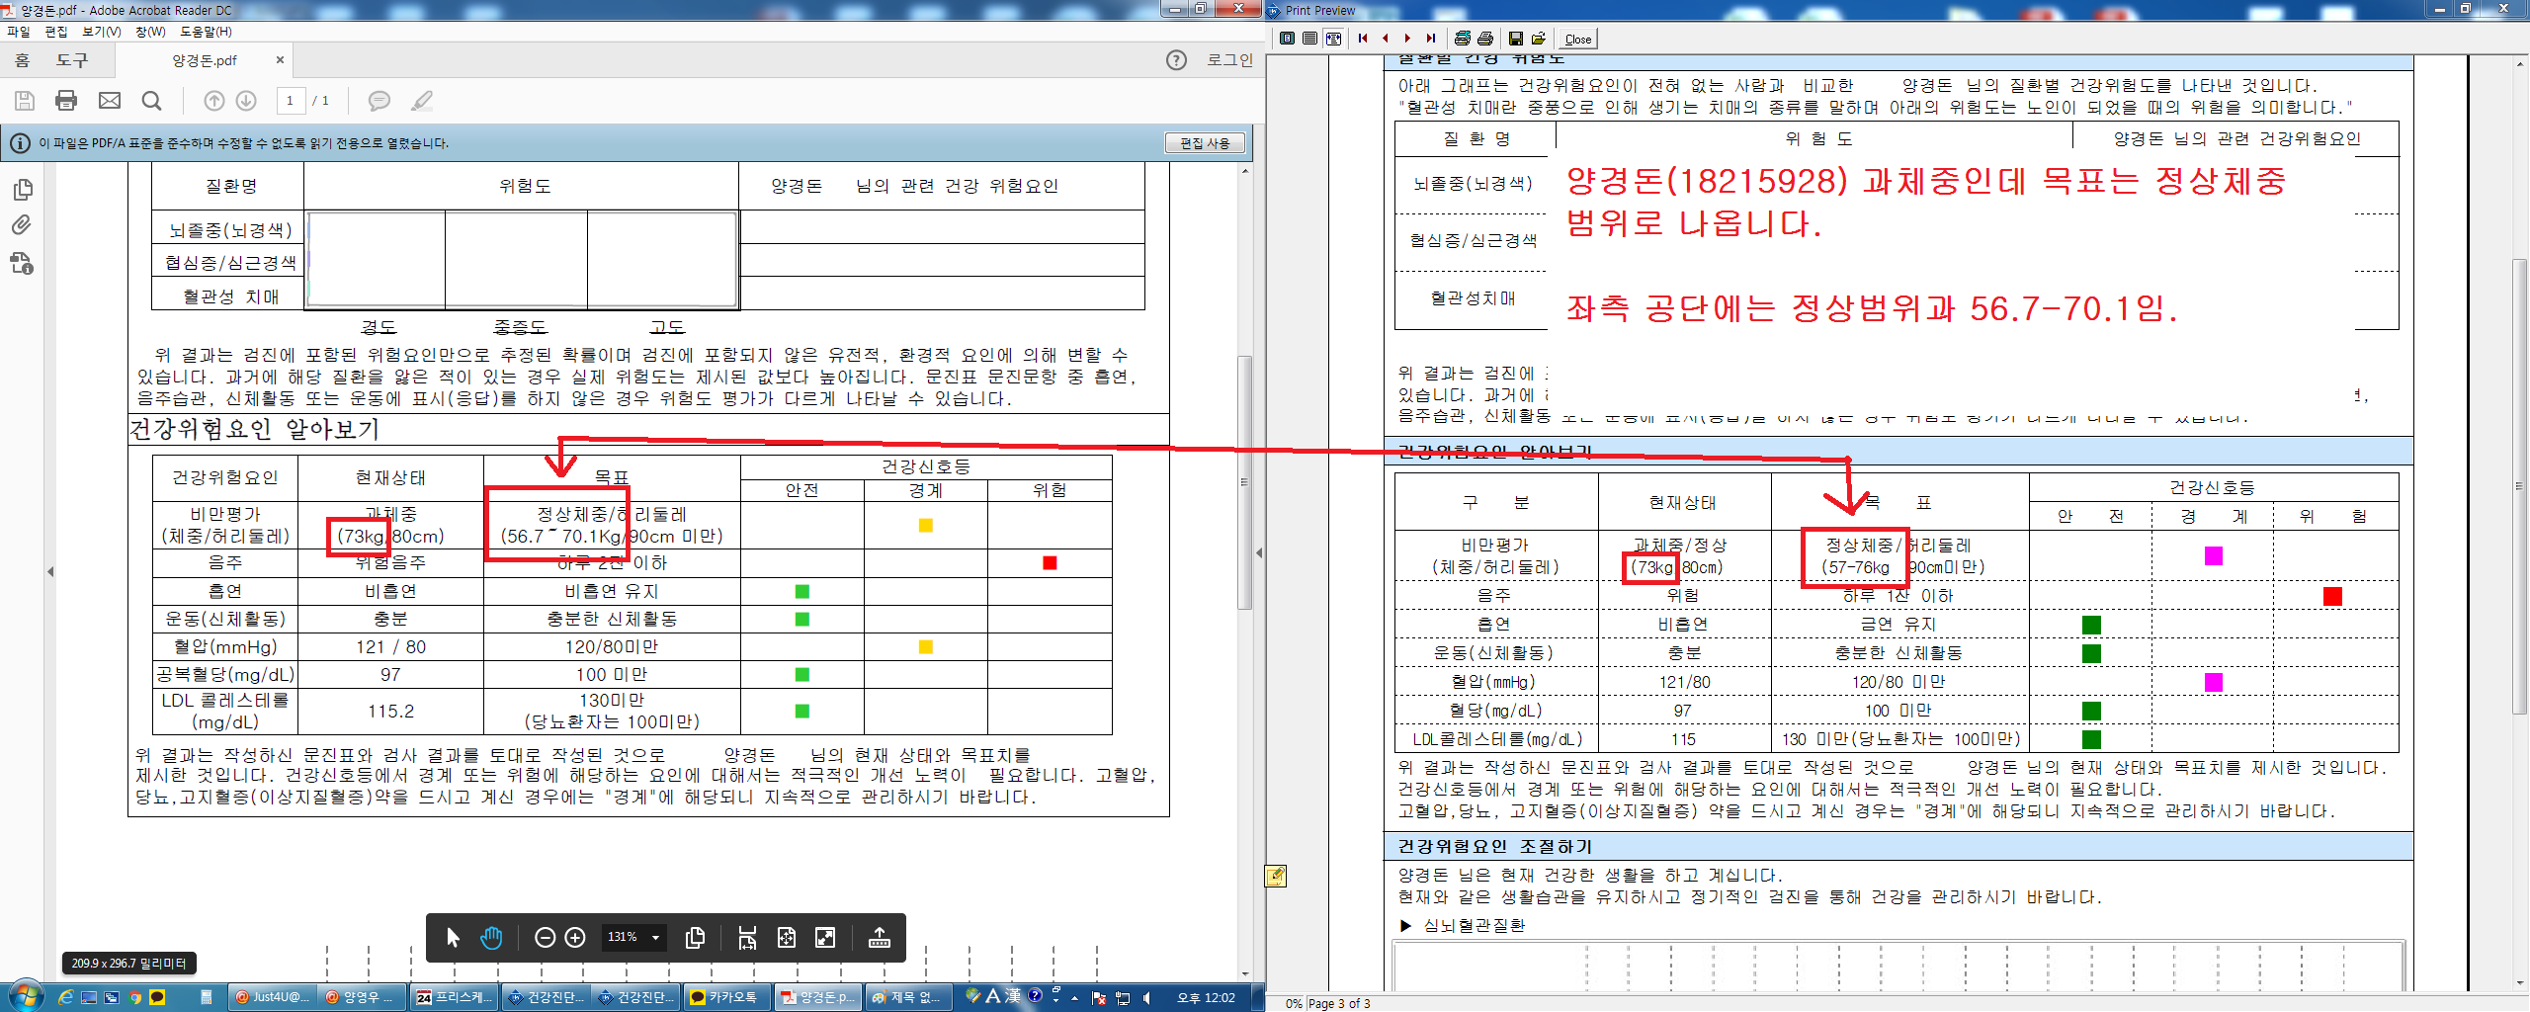The width and height of the screenshot is (2530, 1012).
Task: Collapse the left navigation pane arrow
Action: 50,571
